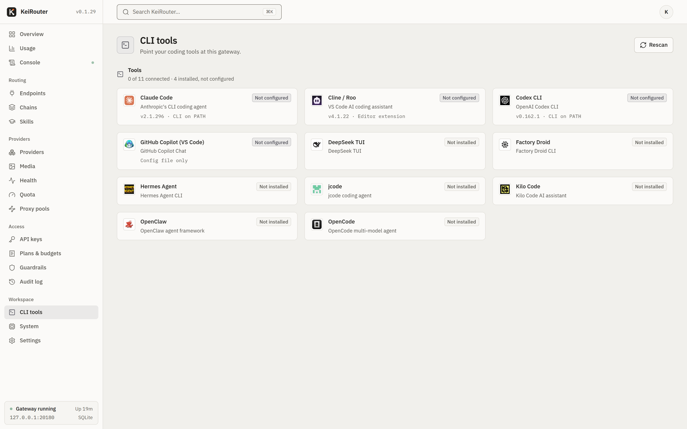Click the CLI tools page header icon
The height and width of the screenshot is (429, 687).
[125, 45]
